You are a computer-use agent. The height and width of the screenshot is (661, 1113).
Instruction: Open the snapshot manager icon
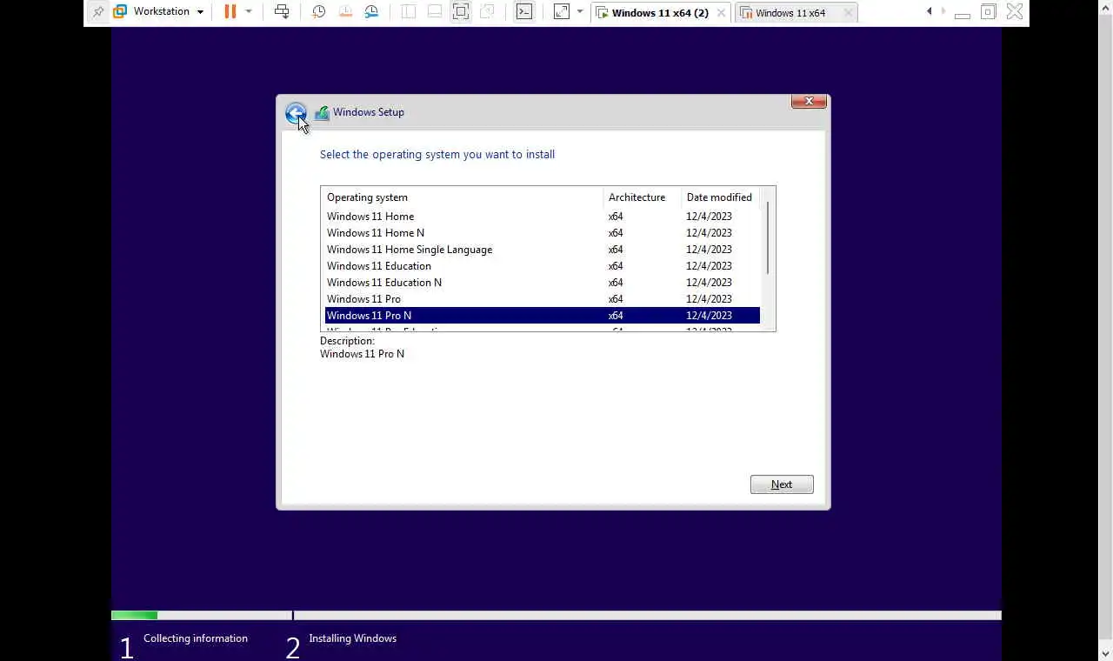371,12
